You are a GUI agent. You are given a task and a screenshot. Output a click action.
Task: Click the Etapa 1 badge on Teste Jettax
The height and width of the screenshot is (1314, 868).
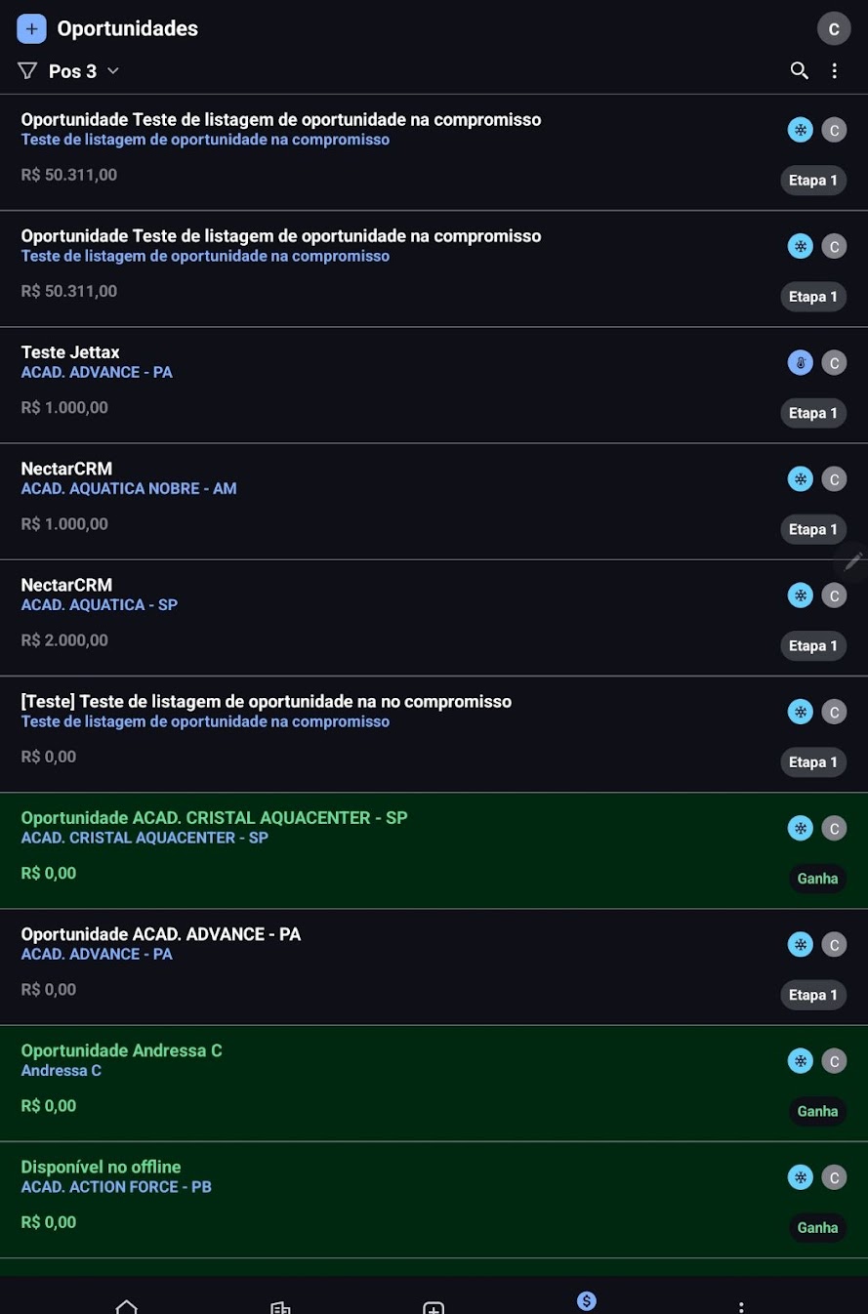pos(813,413)
